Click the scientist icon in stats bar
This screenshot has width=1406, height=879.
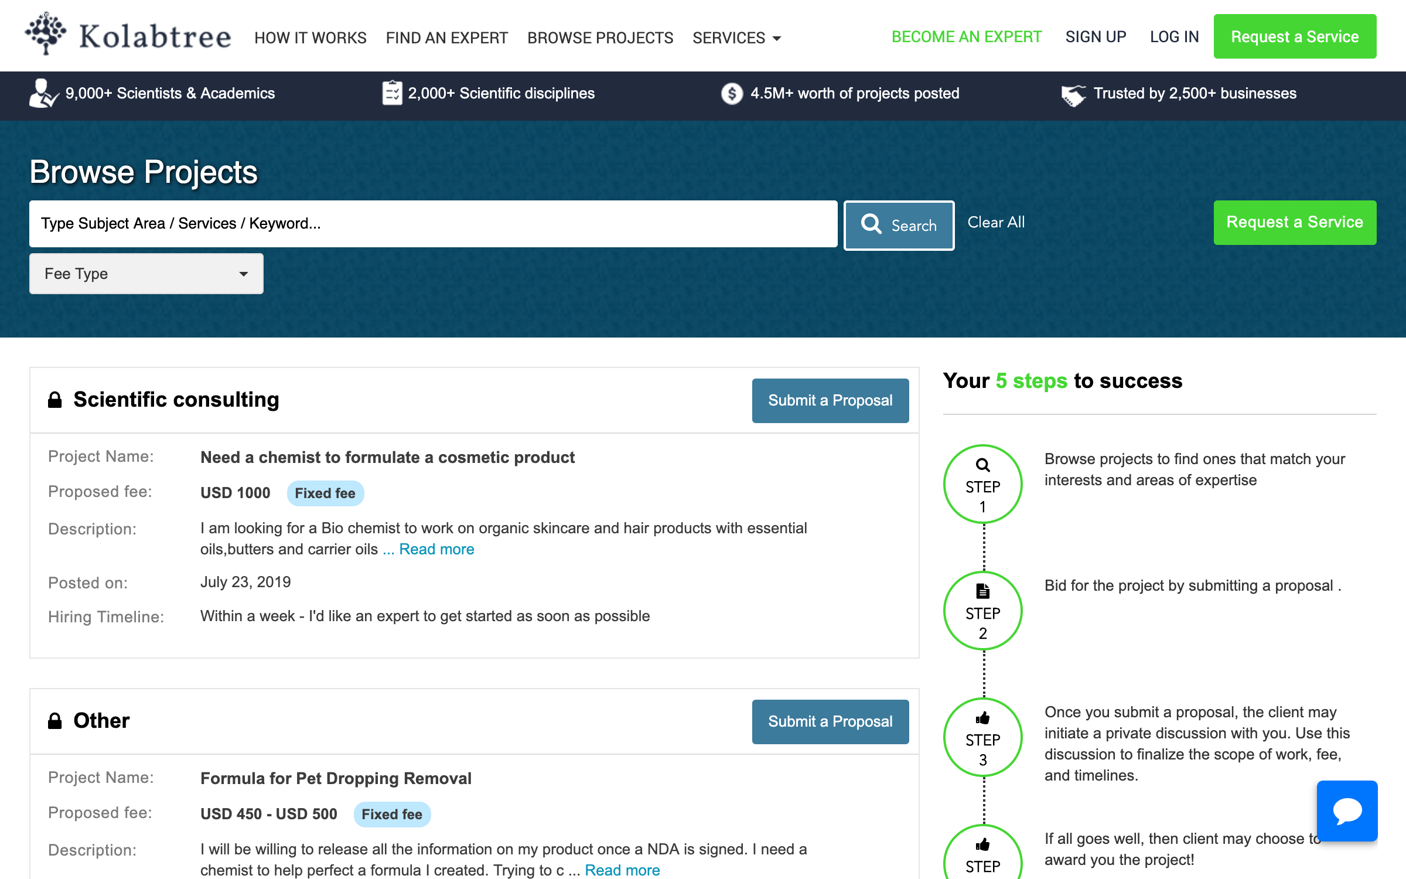click(x=43, y=93)
